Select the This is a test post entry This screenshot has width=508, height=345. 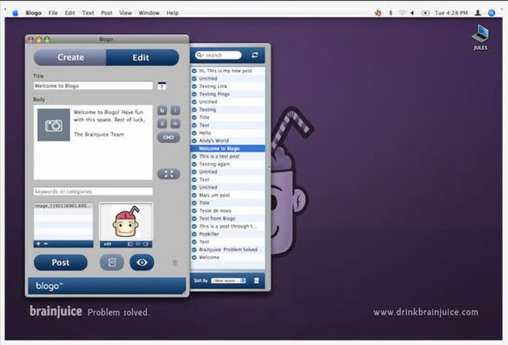click(228, 156)
